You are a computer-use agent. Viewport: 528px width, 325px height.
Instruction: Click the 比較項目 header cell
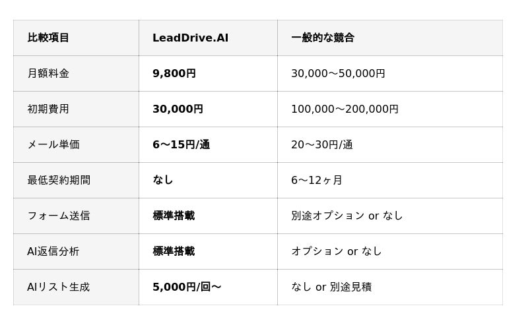coord(48,38)
